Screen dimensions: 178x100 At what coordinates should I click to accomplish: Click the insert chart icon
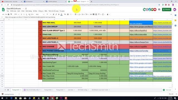click(96, 14)
